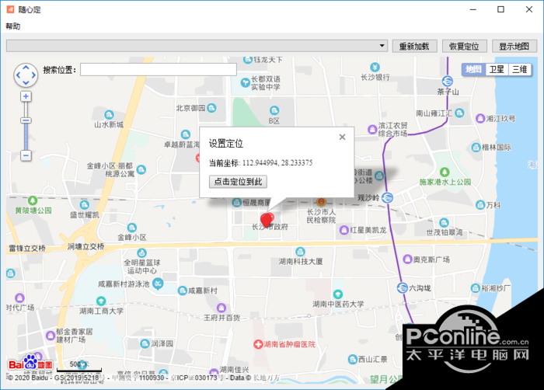544x390 pixels.
Task: Click the 润泽园 building icon
Action: [x=145, y=343]
